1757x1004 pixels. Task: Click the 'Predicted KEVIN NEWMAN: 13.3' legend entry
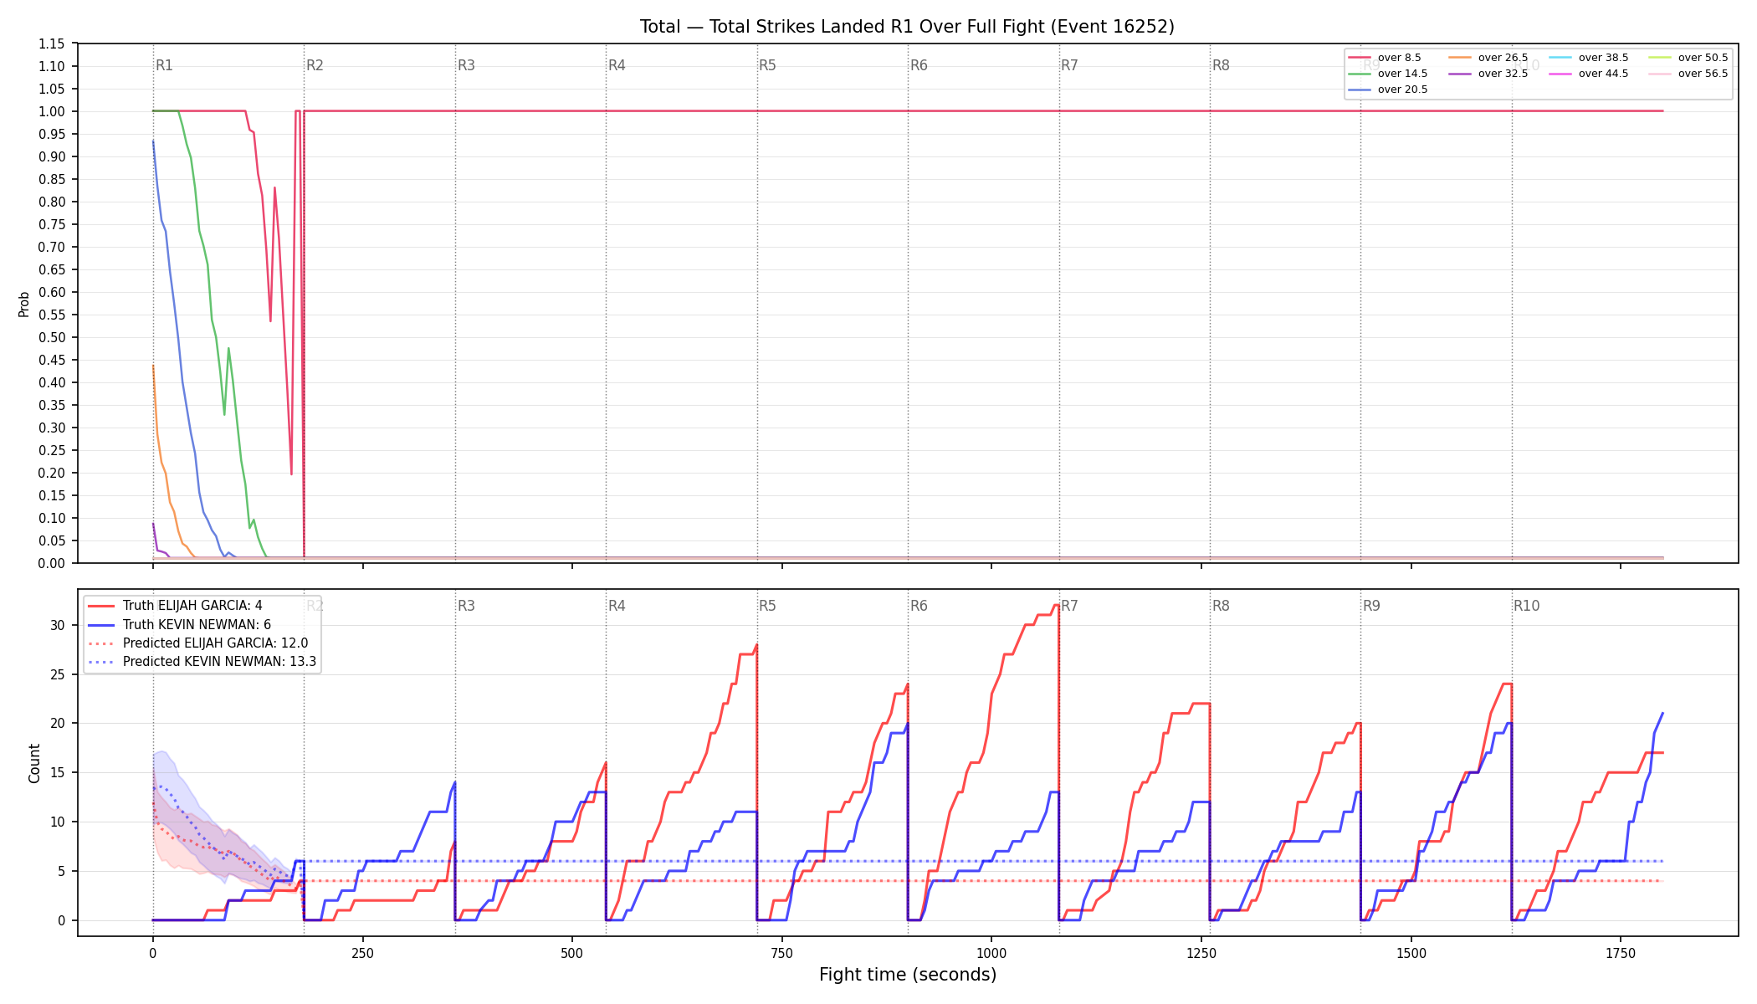click(x=202, y=662)
